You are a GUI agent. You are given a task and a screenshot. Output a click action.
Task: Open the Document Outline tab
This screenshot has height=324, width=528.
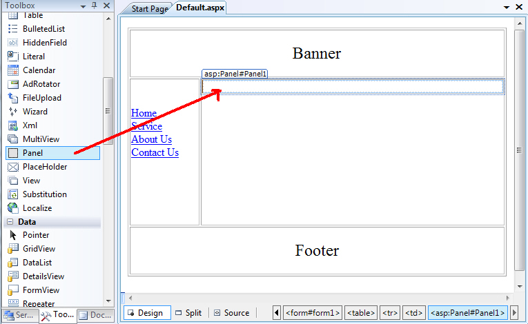95,315
